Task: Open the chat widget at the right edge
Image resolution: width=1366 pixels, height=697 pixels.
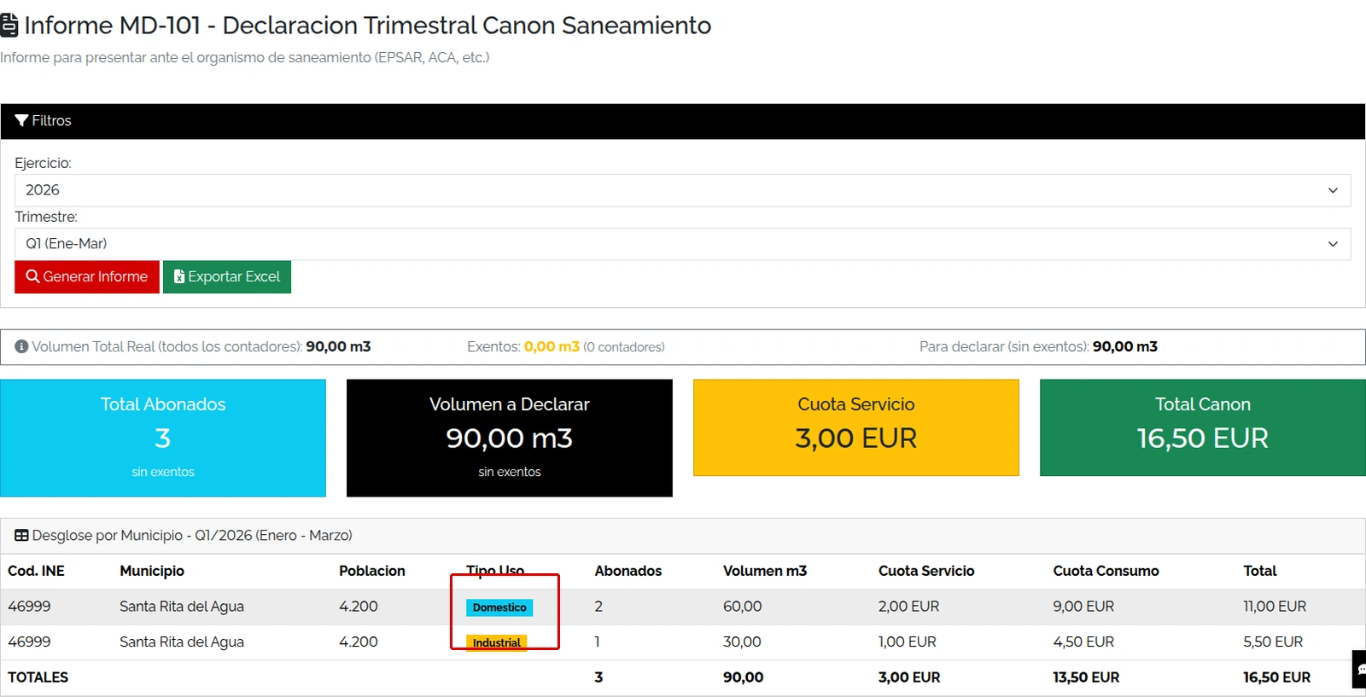Action: (x=1359, y=669)
